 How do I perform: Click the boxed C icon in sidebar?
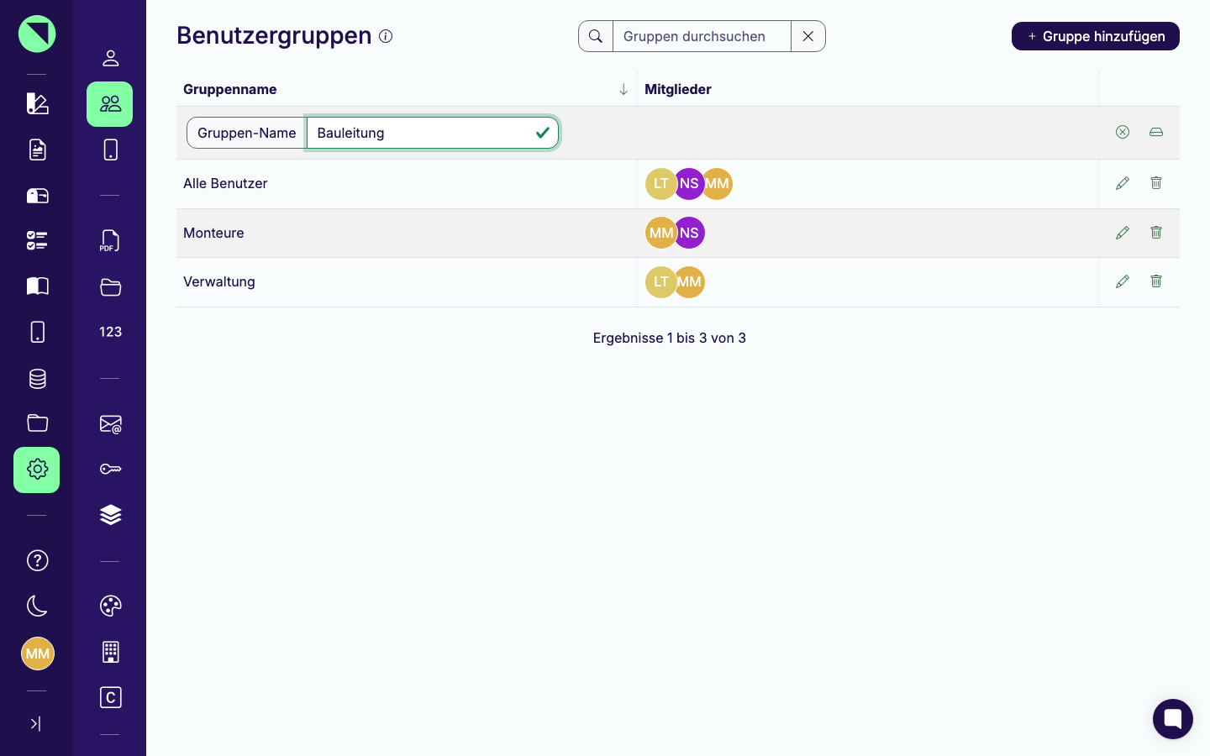tap(110, 697)
